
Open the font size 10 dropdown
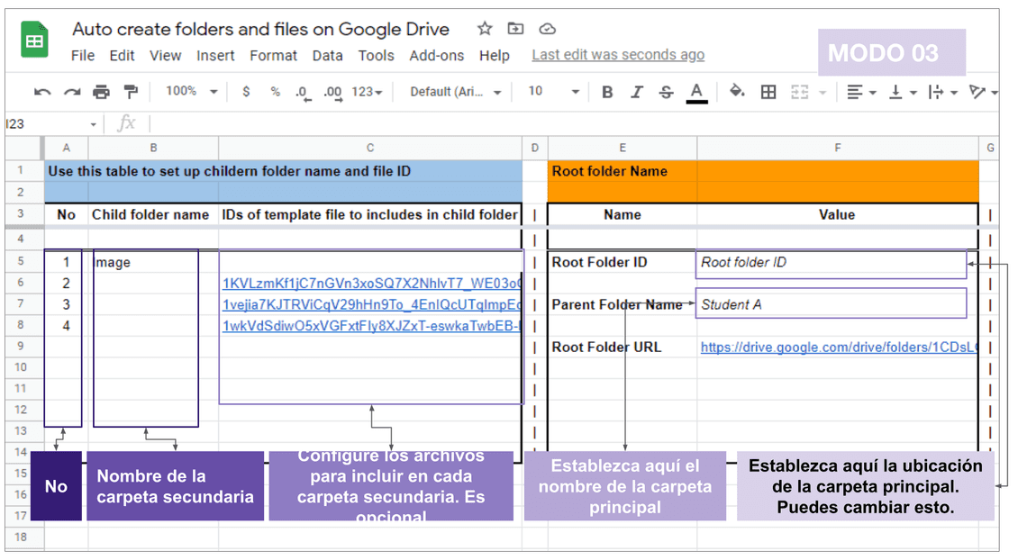[x=553, y=92]
